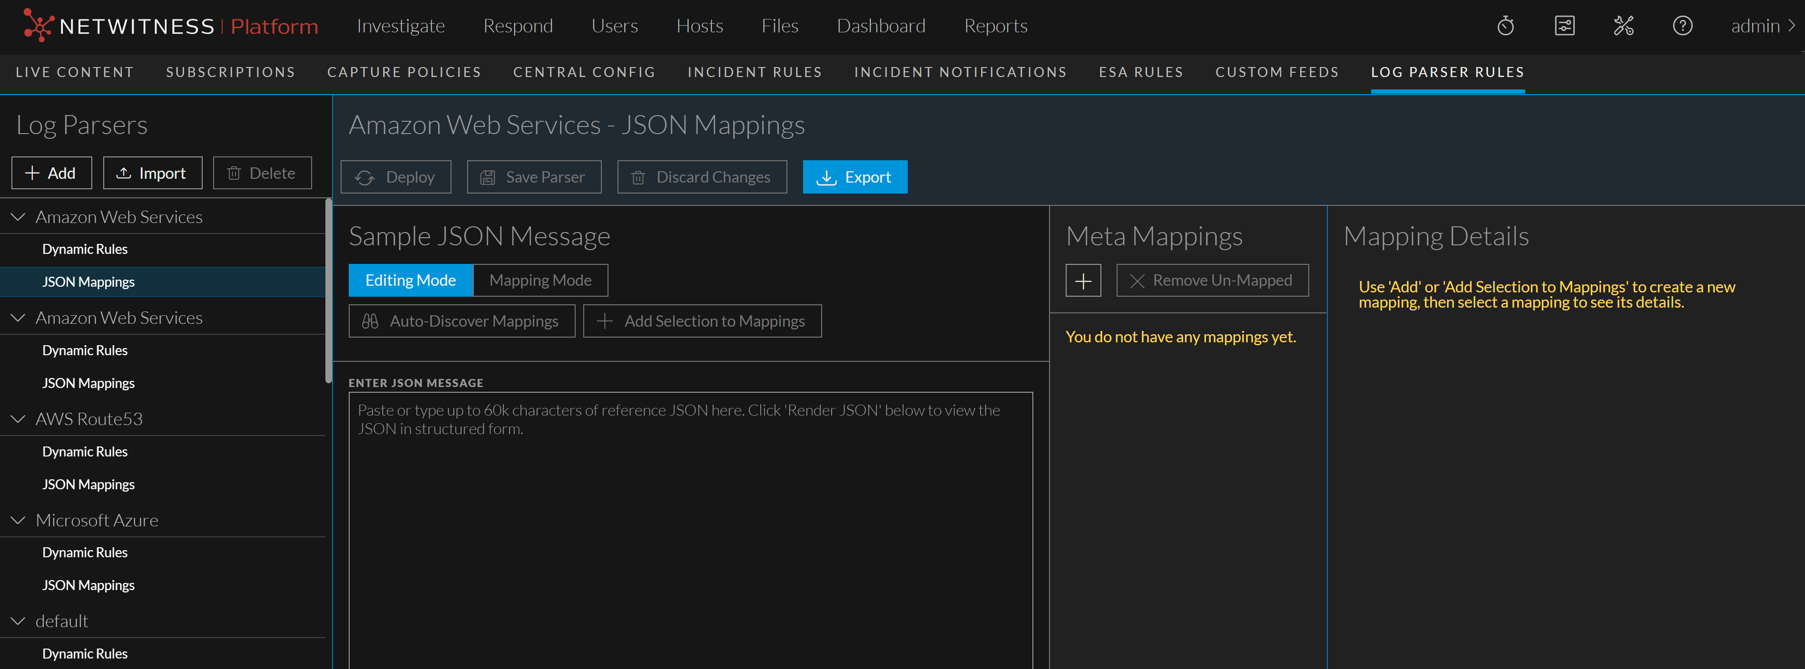Click the Discard Changes trash icon

coord(638,177)
